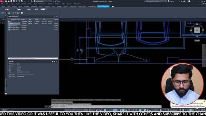Click the highlighted External References ribbon icon
The image size is (206, 116).
pyautogui.click(x=43, y=9)
